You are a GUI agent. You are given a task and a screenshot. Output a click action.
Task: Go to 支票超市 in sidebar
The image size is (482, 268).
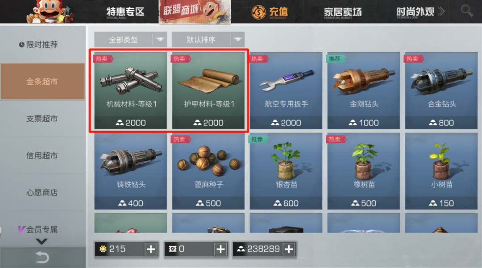click(42, 119)
